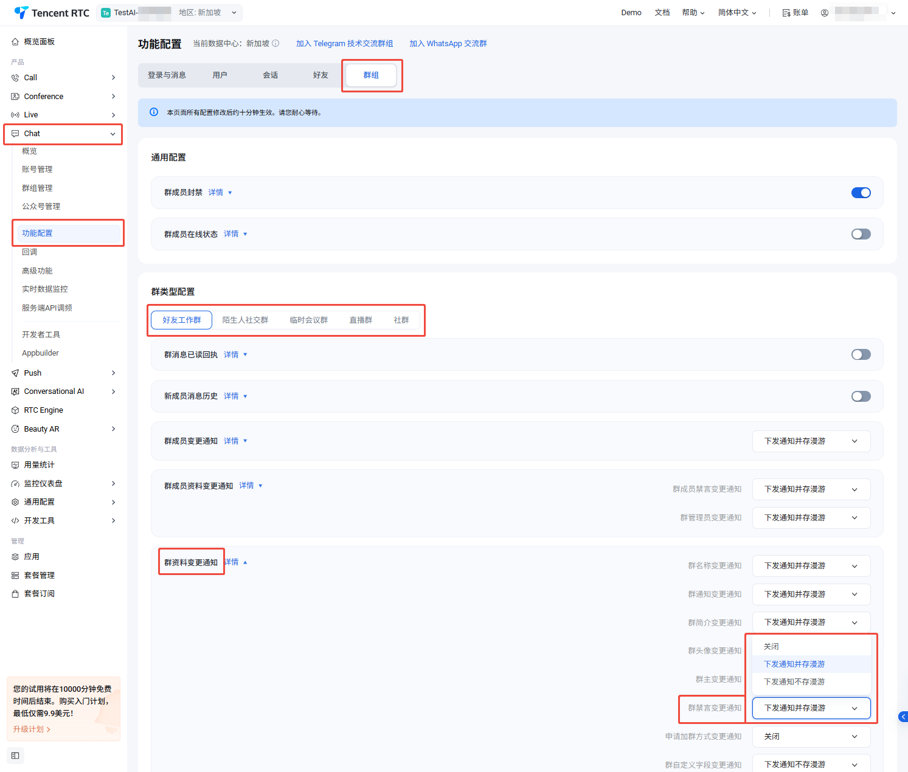Switch to the 用户 tab
This screenshot has width=908, height=772.
pos(220,75)
